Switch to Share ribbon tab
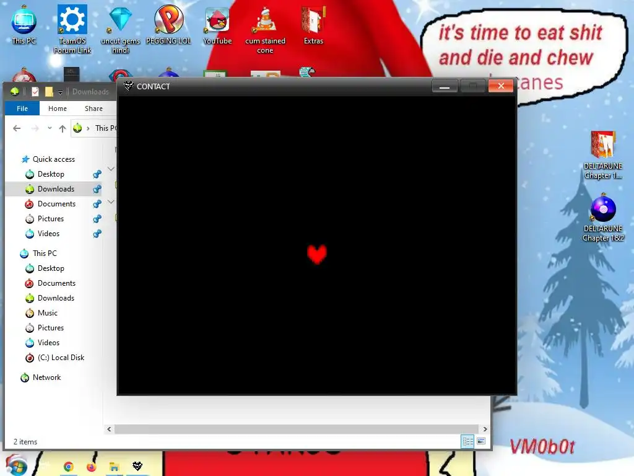Image resolution: width=634 pixels, height=476 pixels. point(93,108)
